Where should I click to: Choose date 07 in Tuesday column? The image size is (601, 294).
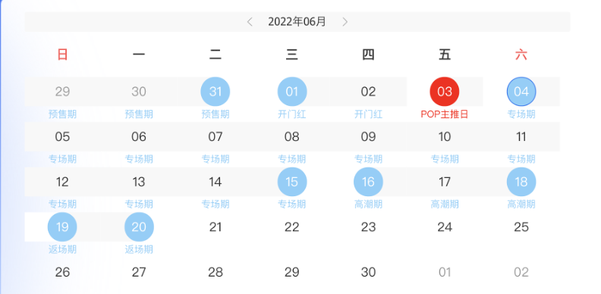coord(216,136)
